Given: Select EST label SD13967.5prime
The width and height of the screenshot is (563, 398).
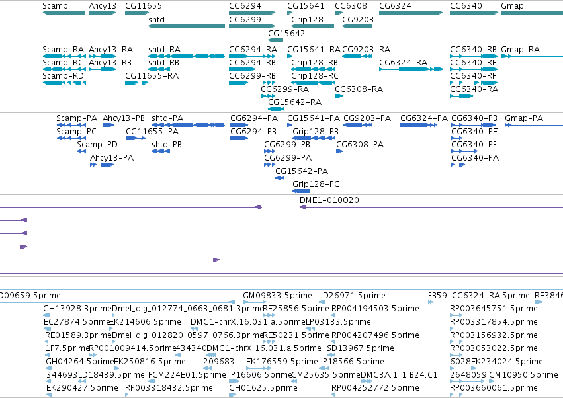Looking at the screenshot, I should click(361, 348).
